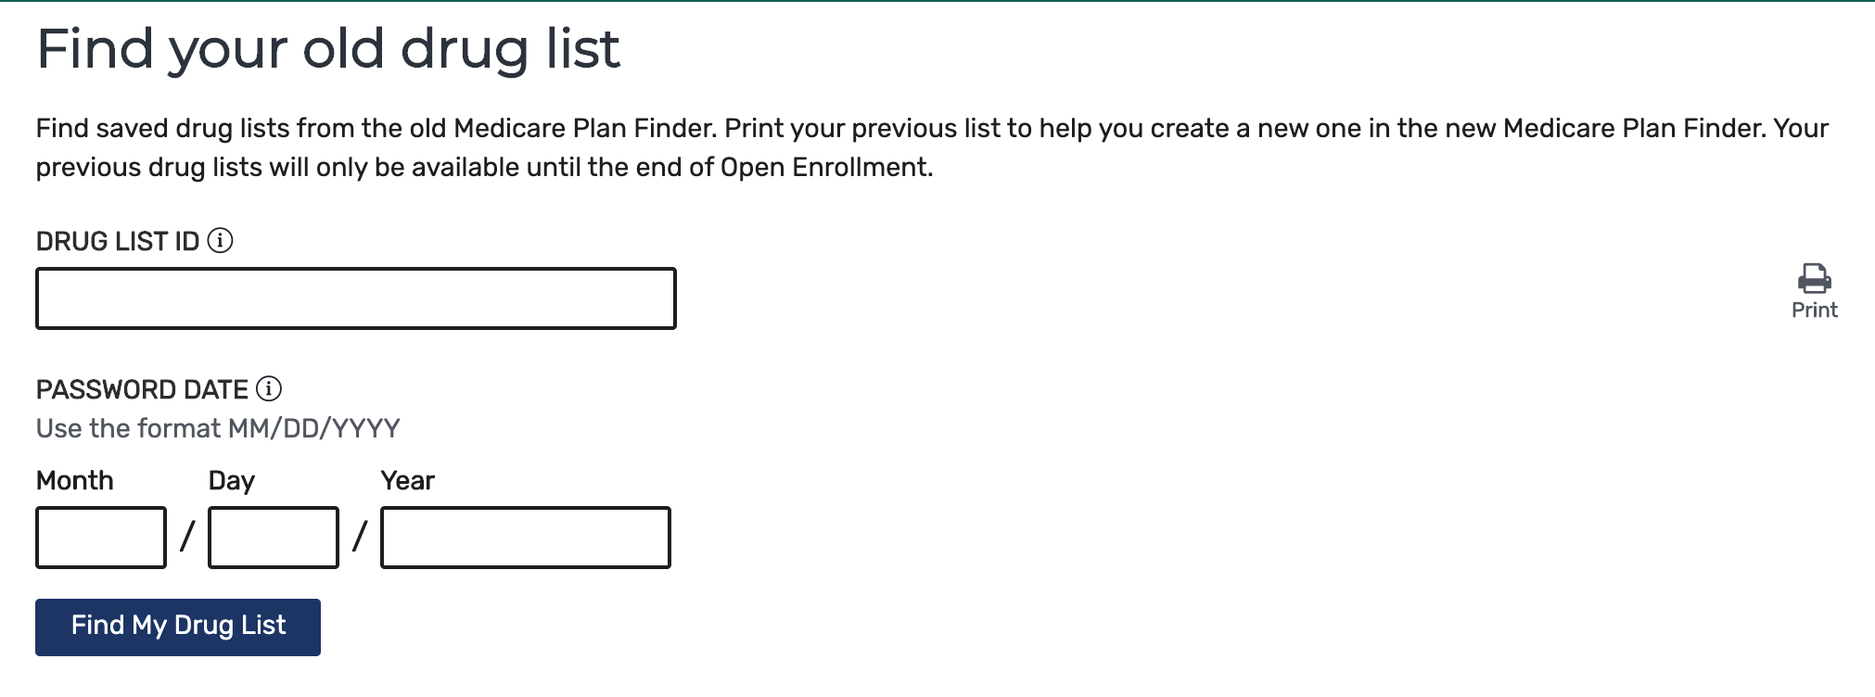The height and width of the screenshot is (697, 1875).
Task: Submit with Find My Drug List button
Action: click(x=178, y=627)
